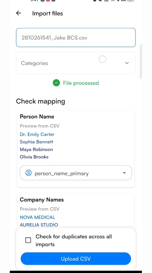Screen dimensions: 152x273
Task: Click the green File processed checkmark icon
Action: 56,83
